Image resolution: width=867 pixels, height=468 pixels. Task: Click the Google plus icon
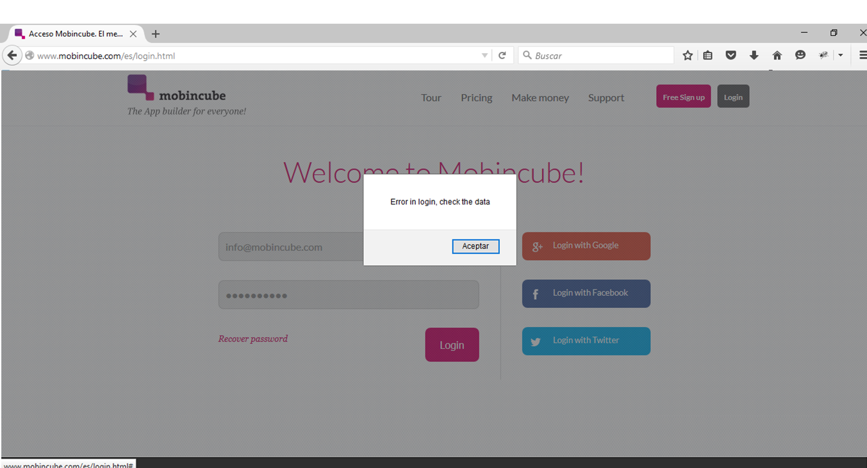pos(538,246)
